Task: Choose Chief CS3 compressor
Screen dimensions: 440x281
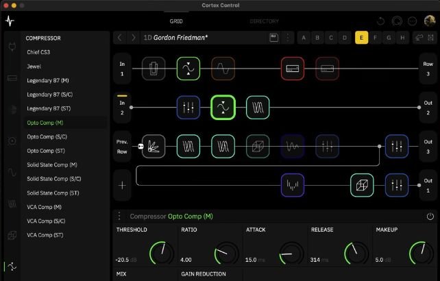Action: click(38, 52)
